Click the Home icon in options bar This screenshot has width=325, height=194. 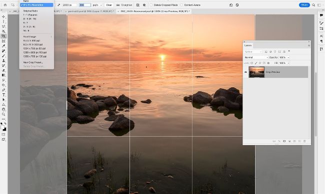pyautogui.click(x=5, y=5)
